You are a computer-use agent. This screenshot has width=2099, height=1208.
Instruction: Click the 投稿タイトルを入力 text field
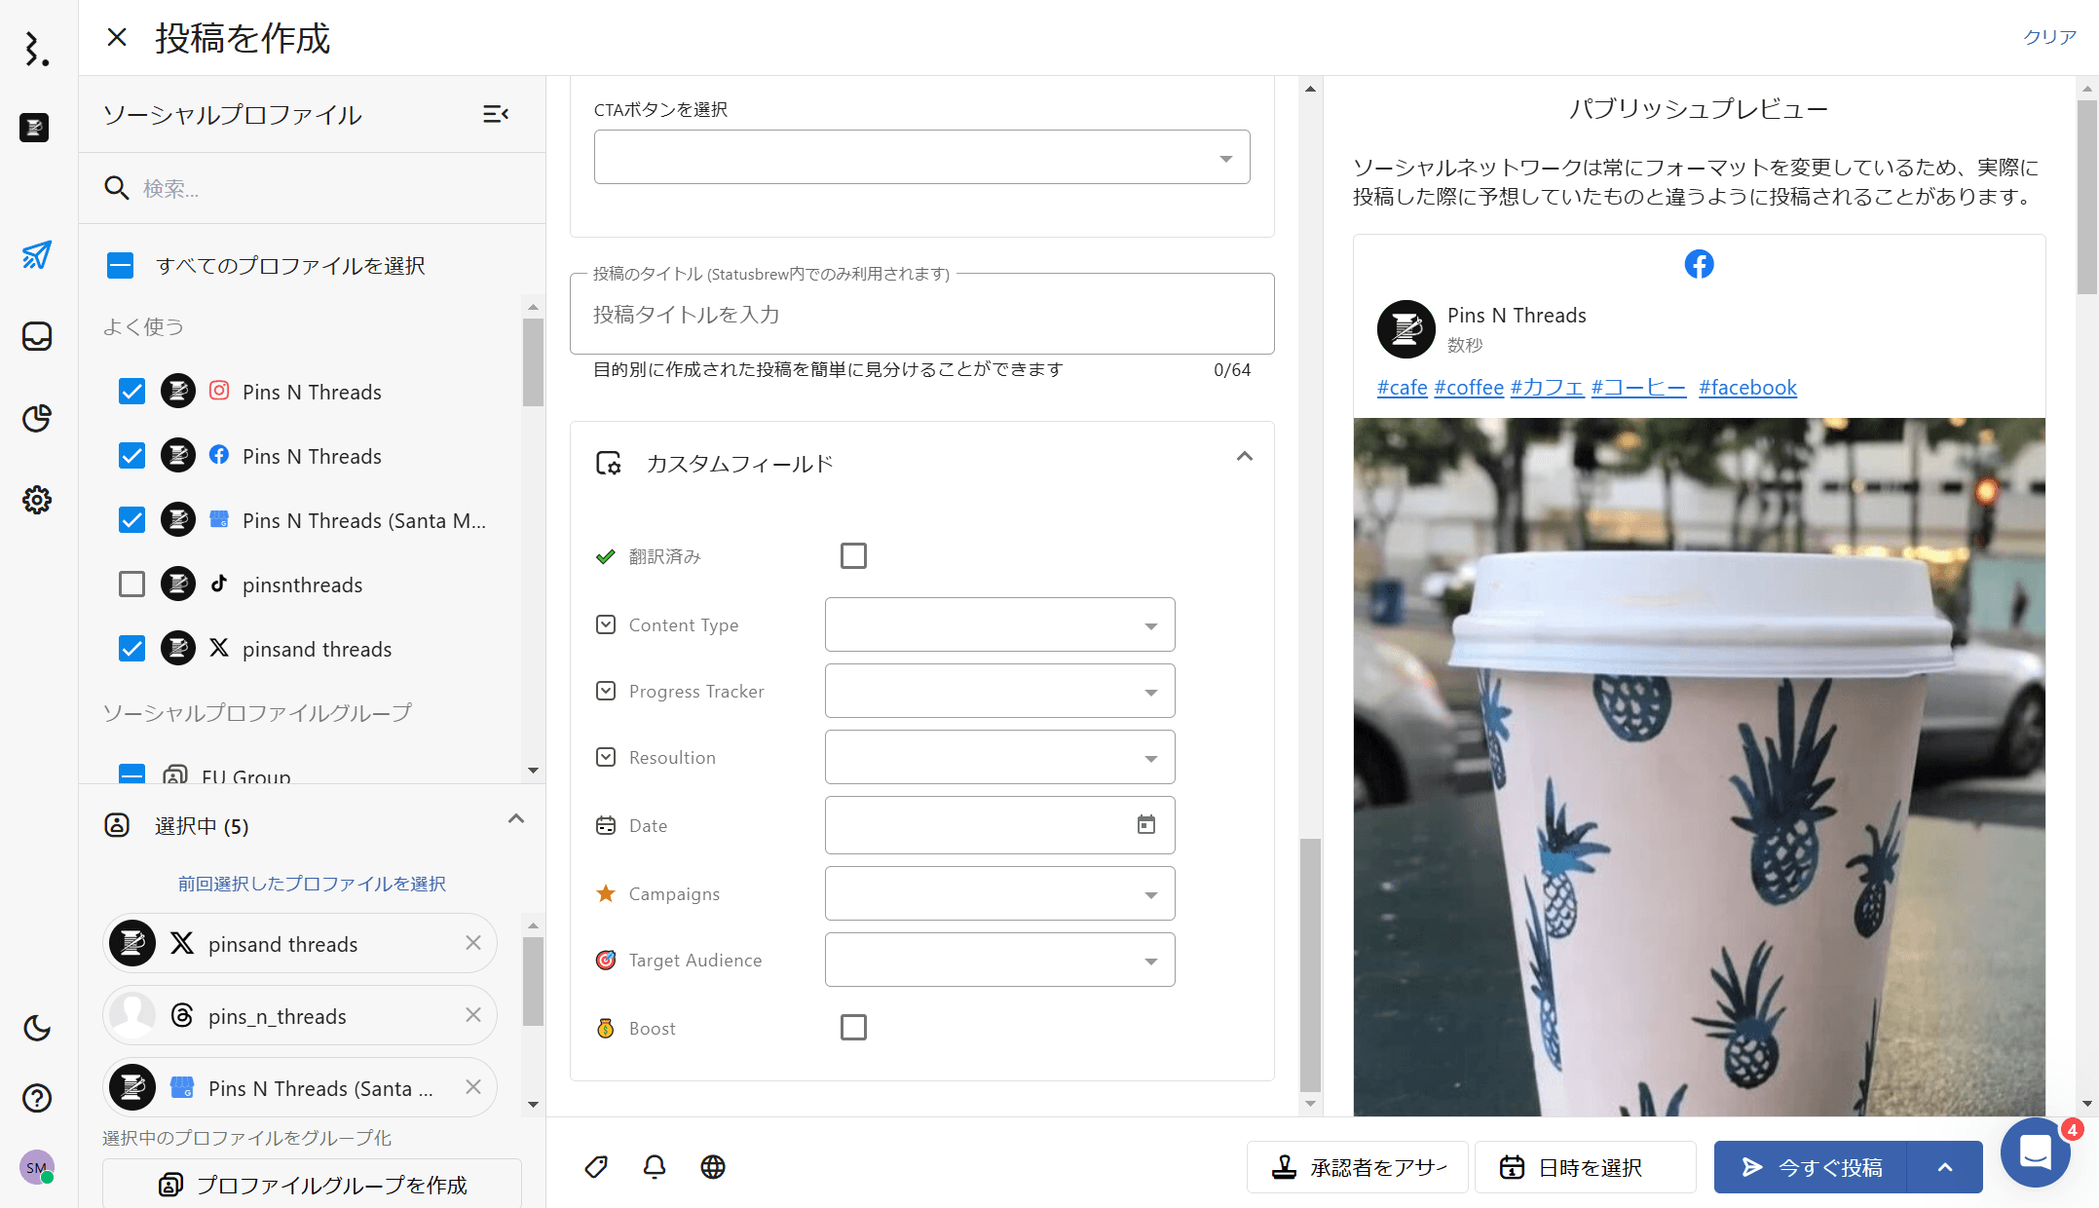(921, 315)
